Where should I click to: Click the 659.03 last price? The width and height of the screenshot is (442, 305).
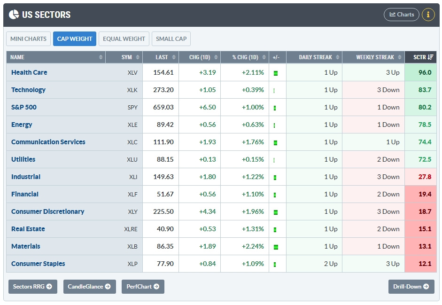pos(163,107)
